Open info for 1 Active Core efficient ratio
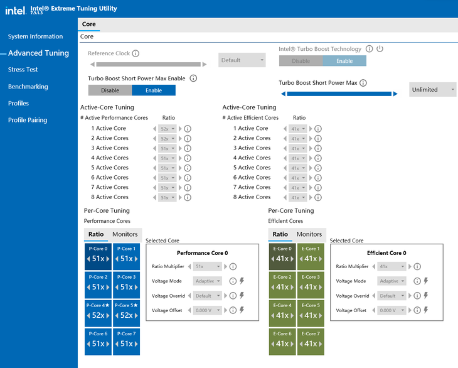Viewport: 458px width, 368px height. point(318,129)
